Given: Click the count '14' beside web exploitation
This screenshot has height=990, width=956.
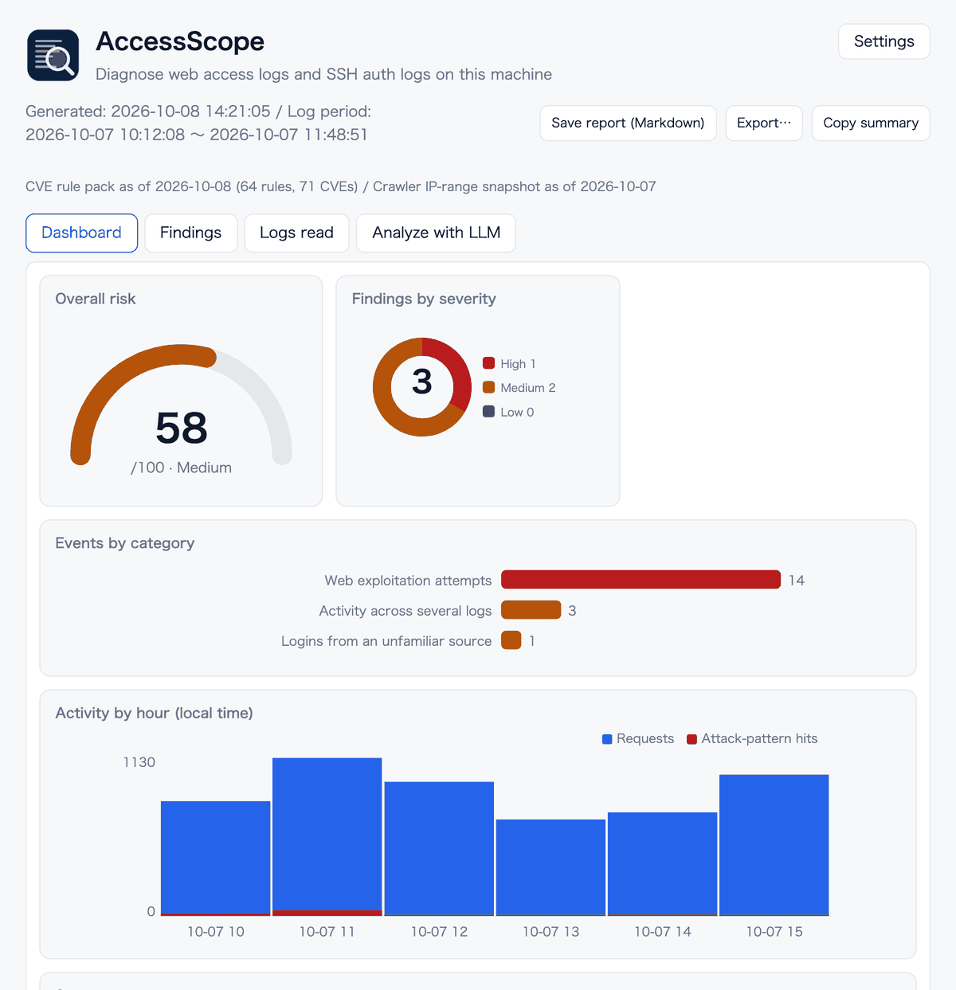Looking at the screenshot, I should click(x=797, y=581).
